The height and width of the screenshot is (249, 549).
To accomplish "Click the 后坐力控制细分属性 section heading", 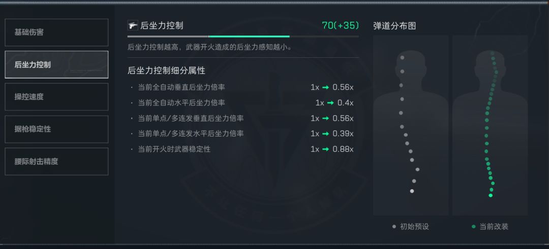I will (166, 70).
